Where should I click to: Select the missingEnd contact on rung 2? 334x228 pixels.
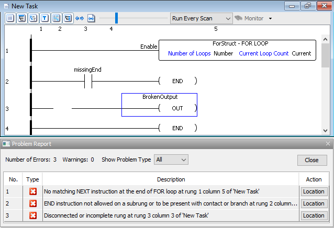tap(88, 81)
